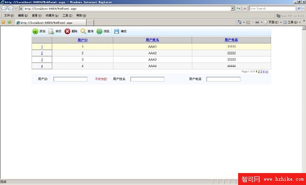Image resolution: width=306 pixels, height=185 pixels.
Task: Click the Modify (修改) document icon
Action: tap(51, 31)
